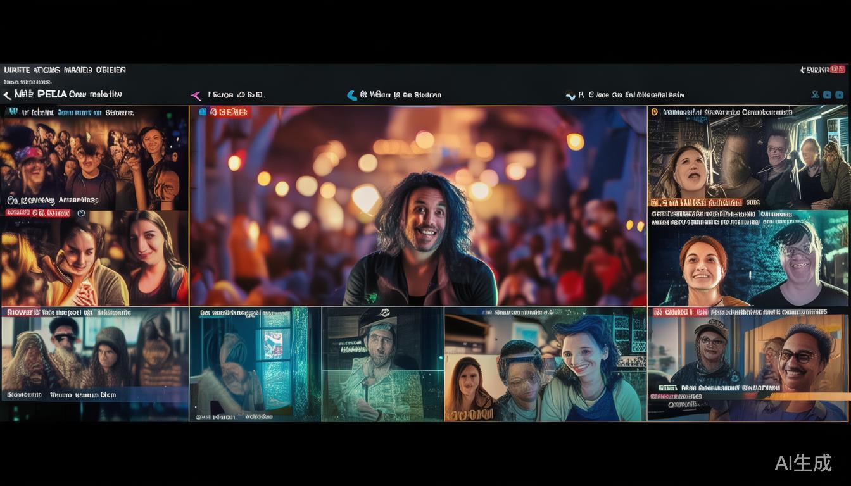
Task: Click the blue square icon on center video
Action: coord(203,112)
